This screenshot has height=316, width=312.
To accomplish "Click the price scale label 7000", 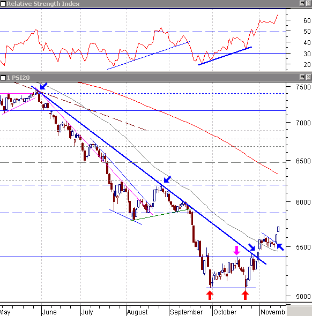I will [x=303, y=123].
